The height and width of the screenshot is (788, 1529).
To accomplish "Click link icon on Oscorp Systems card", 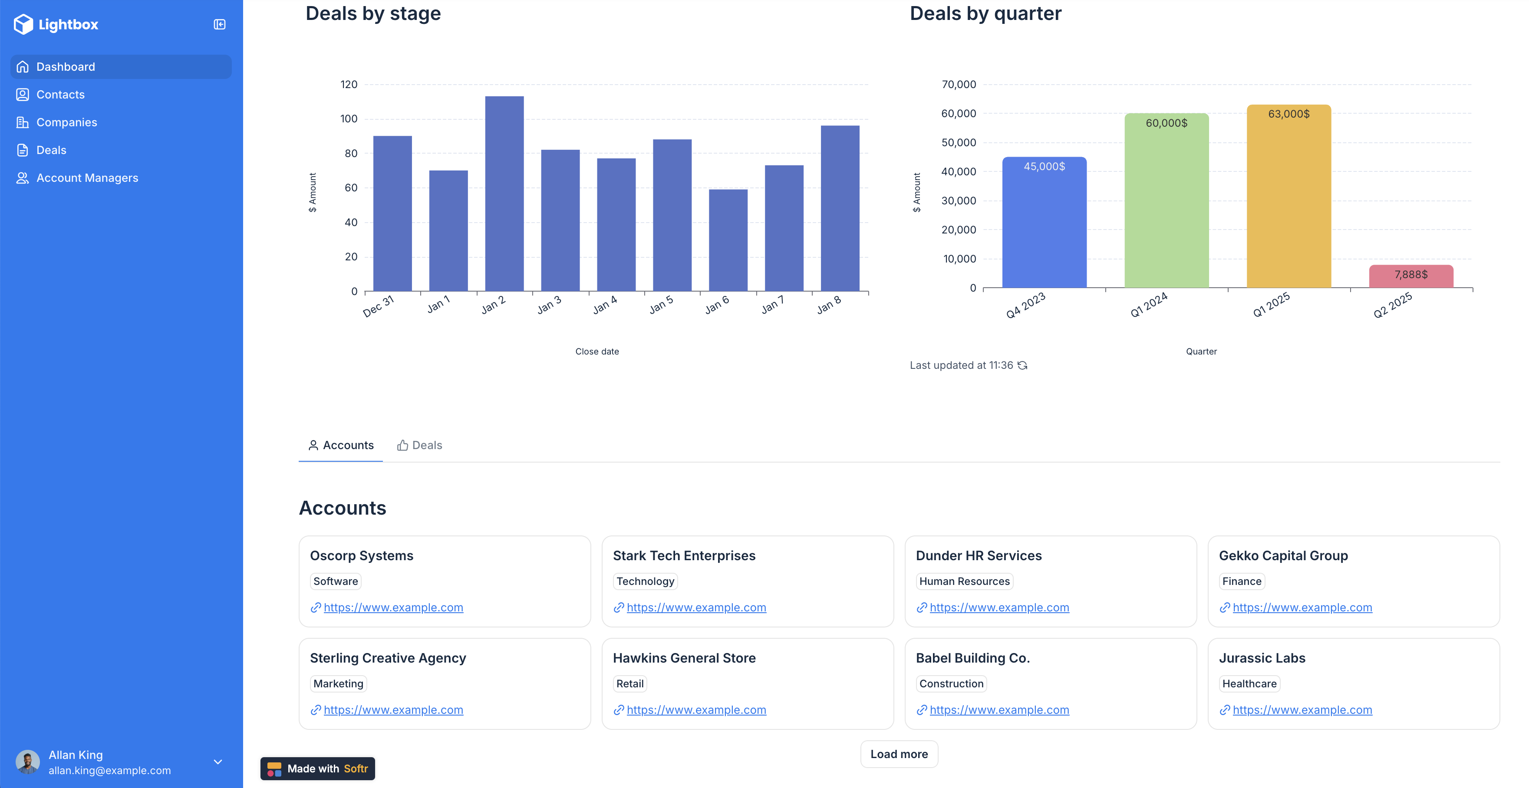I will pyautogui.click(x=316, y=607).
